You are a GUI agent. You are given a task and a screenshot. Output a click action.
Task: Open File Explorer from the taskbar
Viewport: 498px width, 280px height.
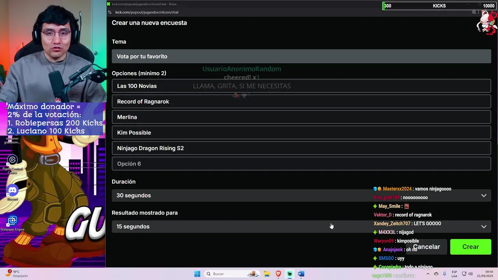(267, 274)
